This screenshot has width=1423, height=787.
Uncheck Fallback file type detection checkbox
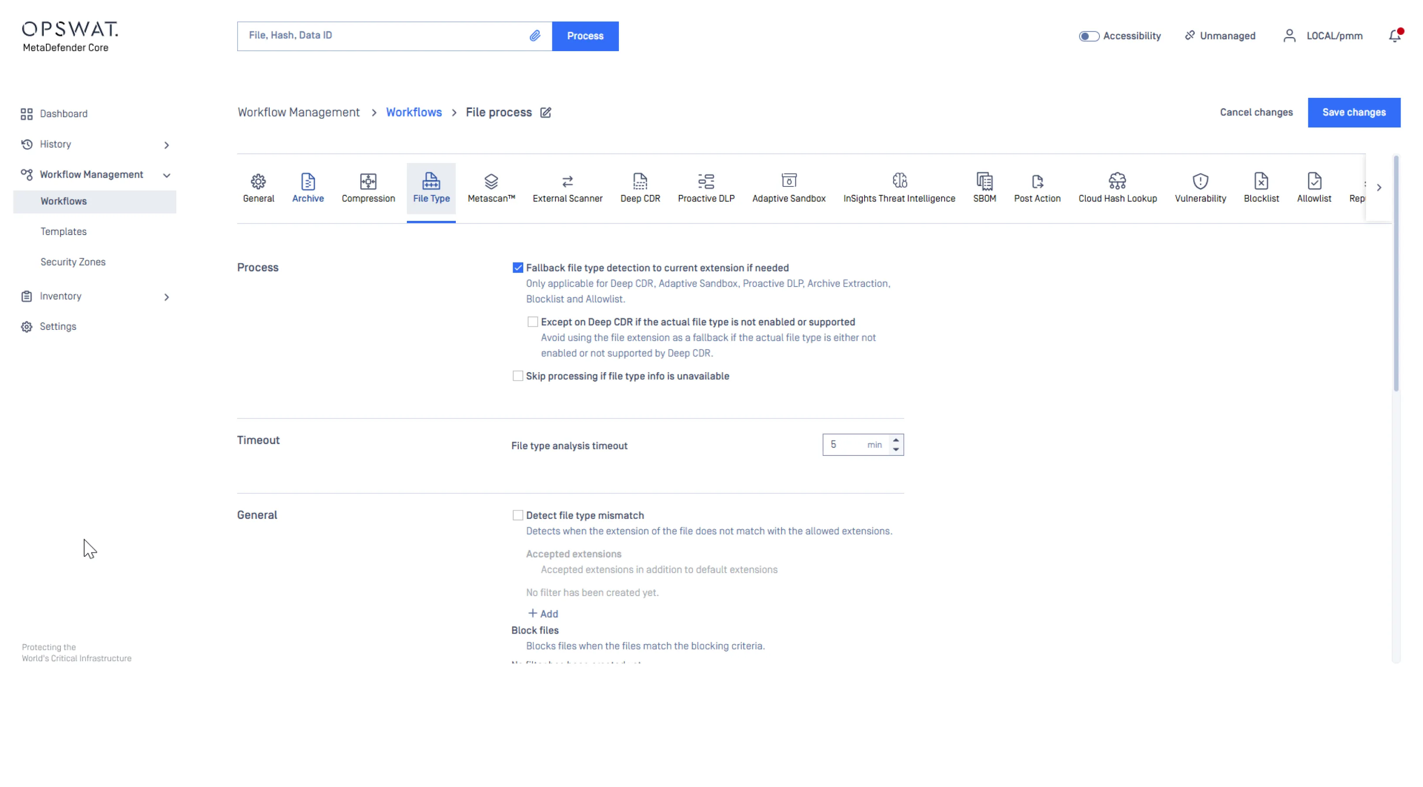pos(518,268)
